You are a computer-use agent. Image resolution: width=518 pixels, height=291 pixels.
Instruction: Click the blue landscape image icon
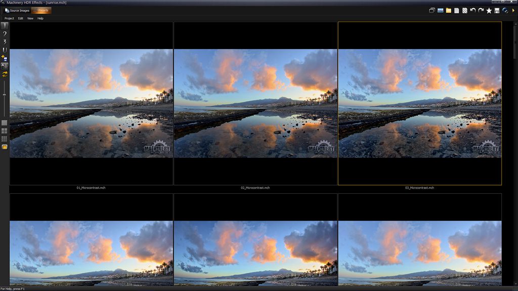pos(440,11)
